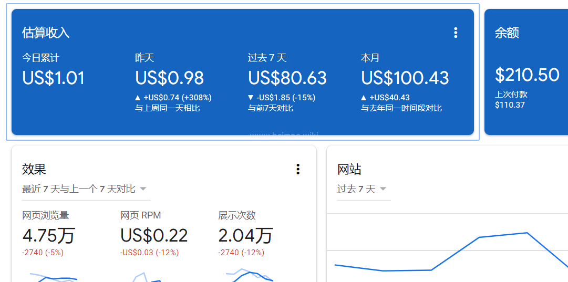Click this month's earnings US$100.43
Viewport: 568px width, 282px height.
[405, 78]
